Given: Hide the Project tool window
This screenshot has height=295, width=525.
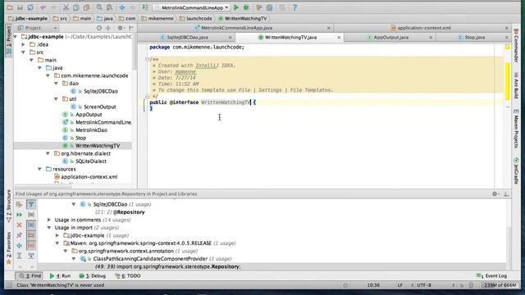Looking at the screenshot, I should pyautogui.click(x=131, y=28).
